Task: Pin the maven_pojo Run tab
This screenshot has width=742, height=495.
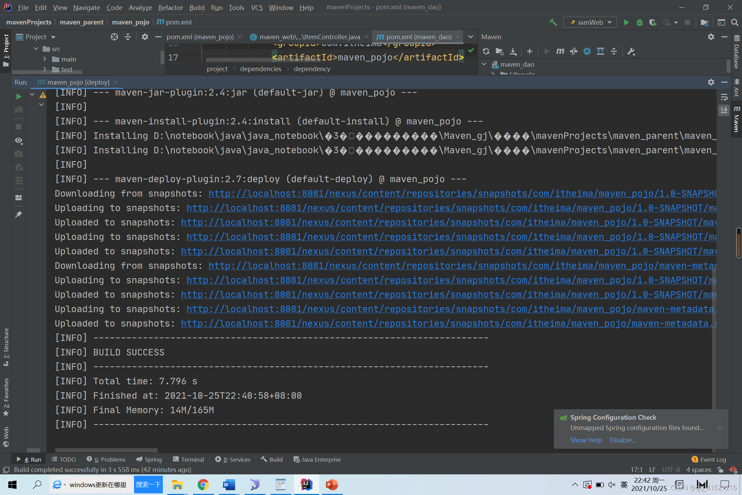Action: tap(19, 214)
